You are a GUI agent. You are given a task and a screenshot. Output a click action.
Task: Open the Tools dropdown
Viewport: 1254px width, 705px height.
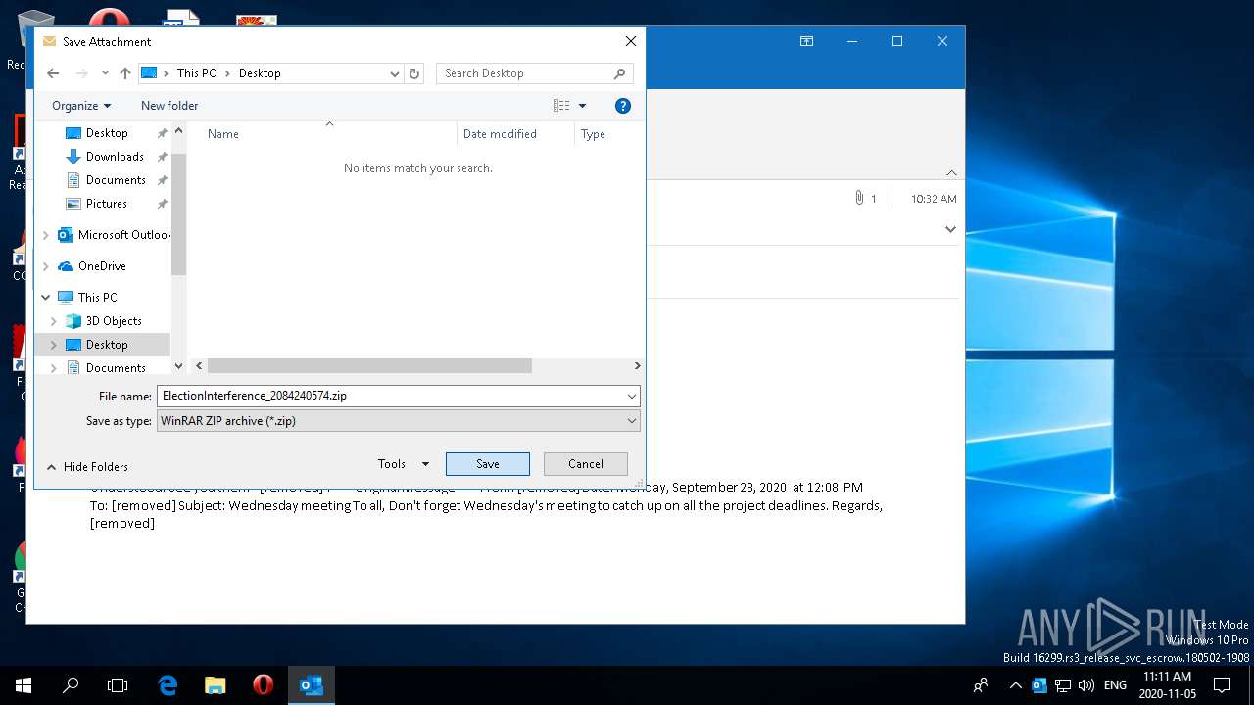pos(404,464)
